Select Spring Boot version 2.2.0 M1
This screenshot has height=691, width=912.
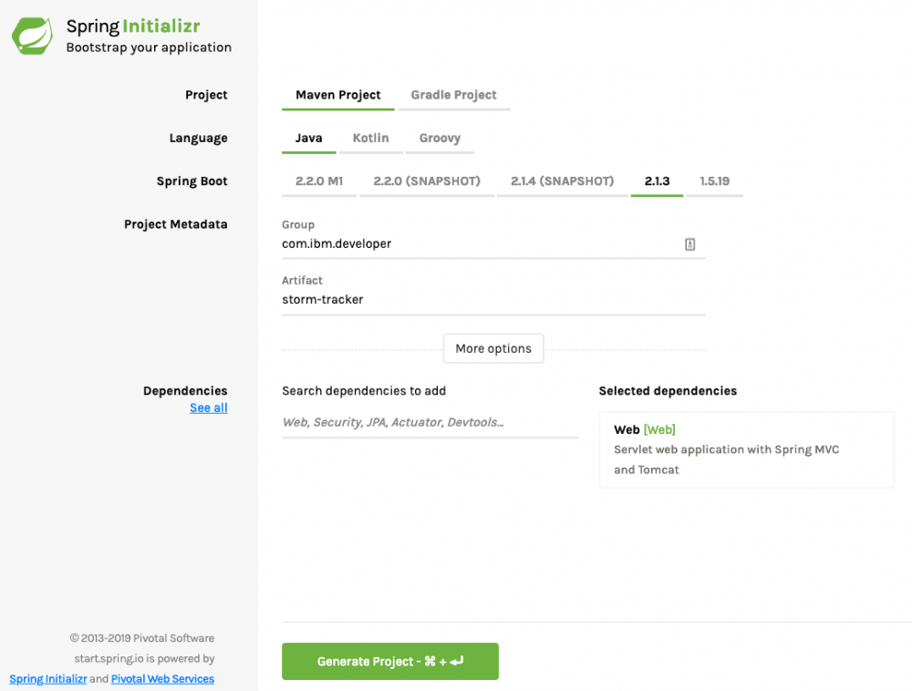coord(319,181)
